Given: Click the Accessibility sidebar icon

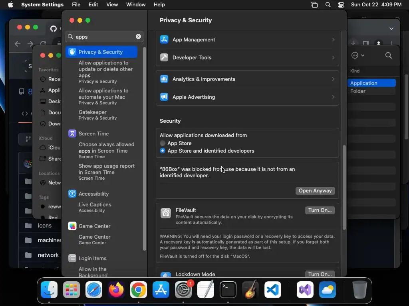Looking at the screenshot, I should (x=72, y=194).
